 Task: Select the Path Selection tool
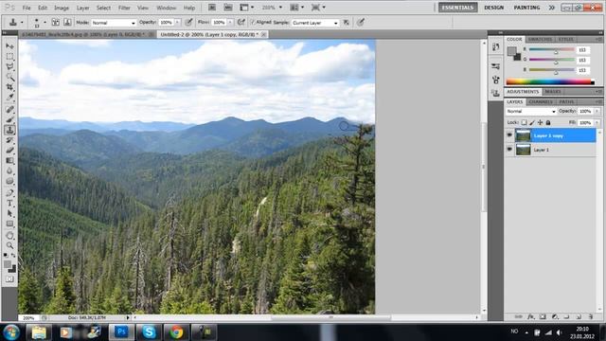pyautogui.click(x=9, y=213)
